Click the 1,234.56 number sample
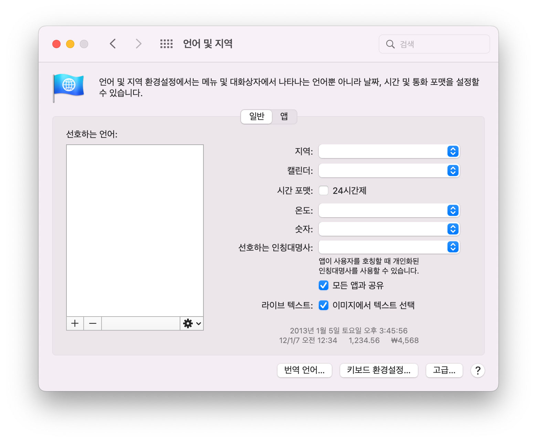Screen dimensions: 537x442 click(x=364, y=341)
